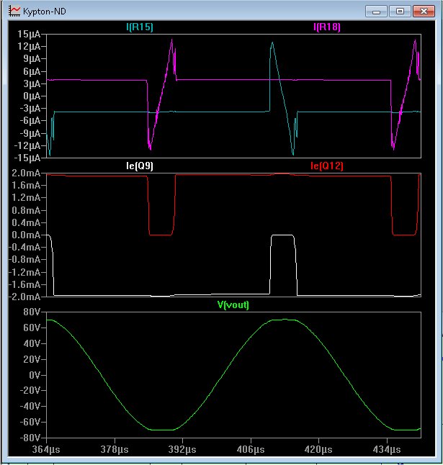Click the -60V axis label

[x=30, y=422]
